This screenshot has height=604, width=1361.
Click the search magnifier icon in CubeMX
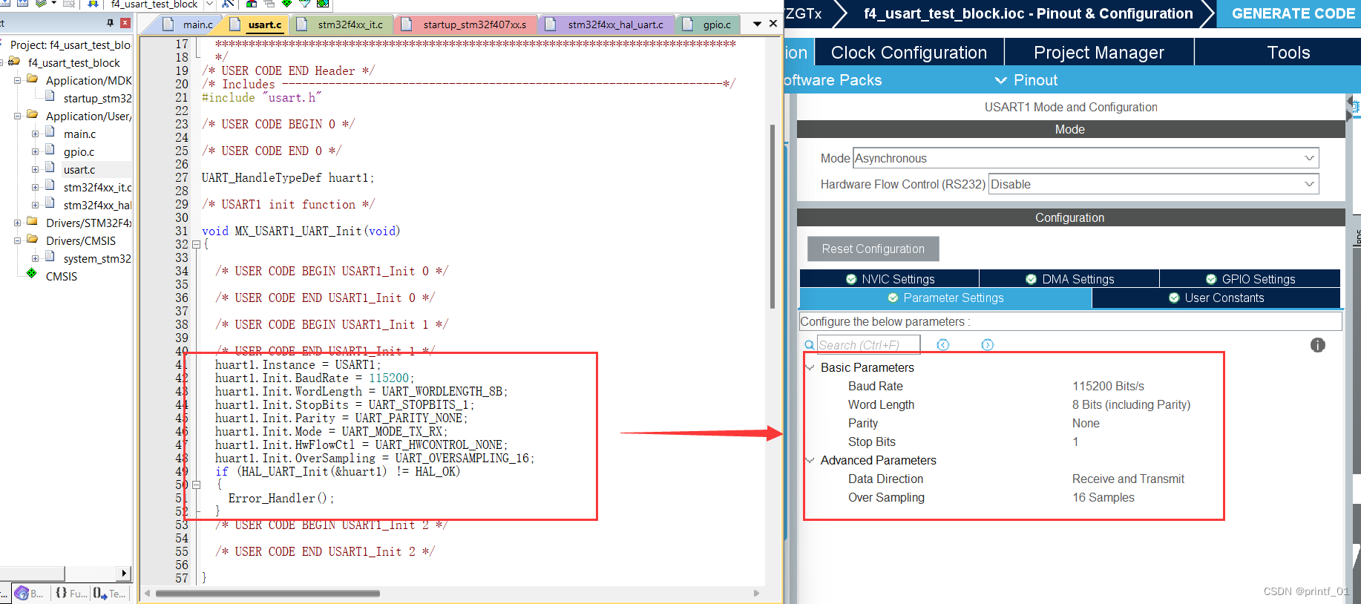click(x=810, y=345)
